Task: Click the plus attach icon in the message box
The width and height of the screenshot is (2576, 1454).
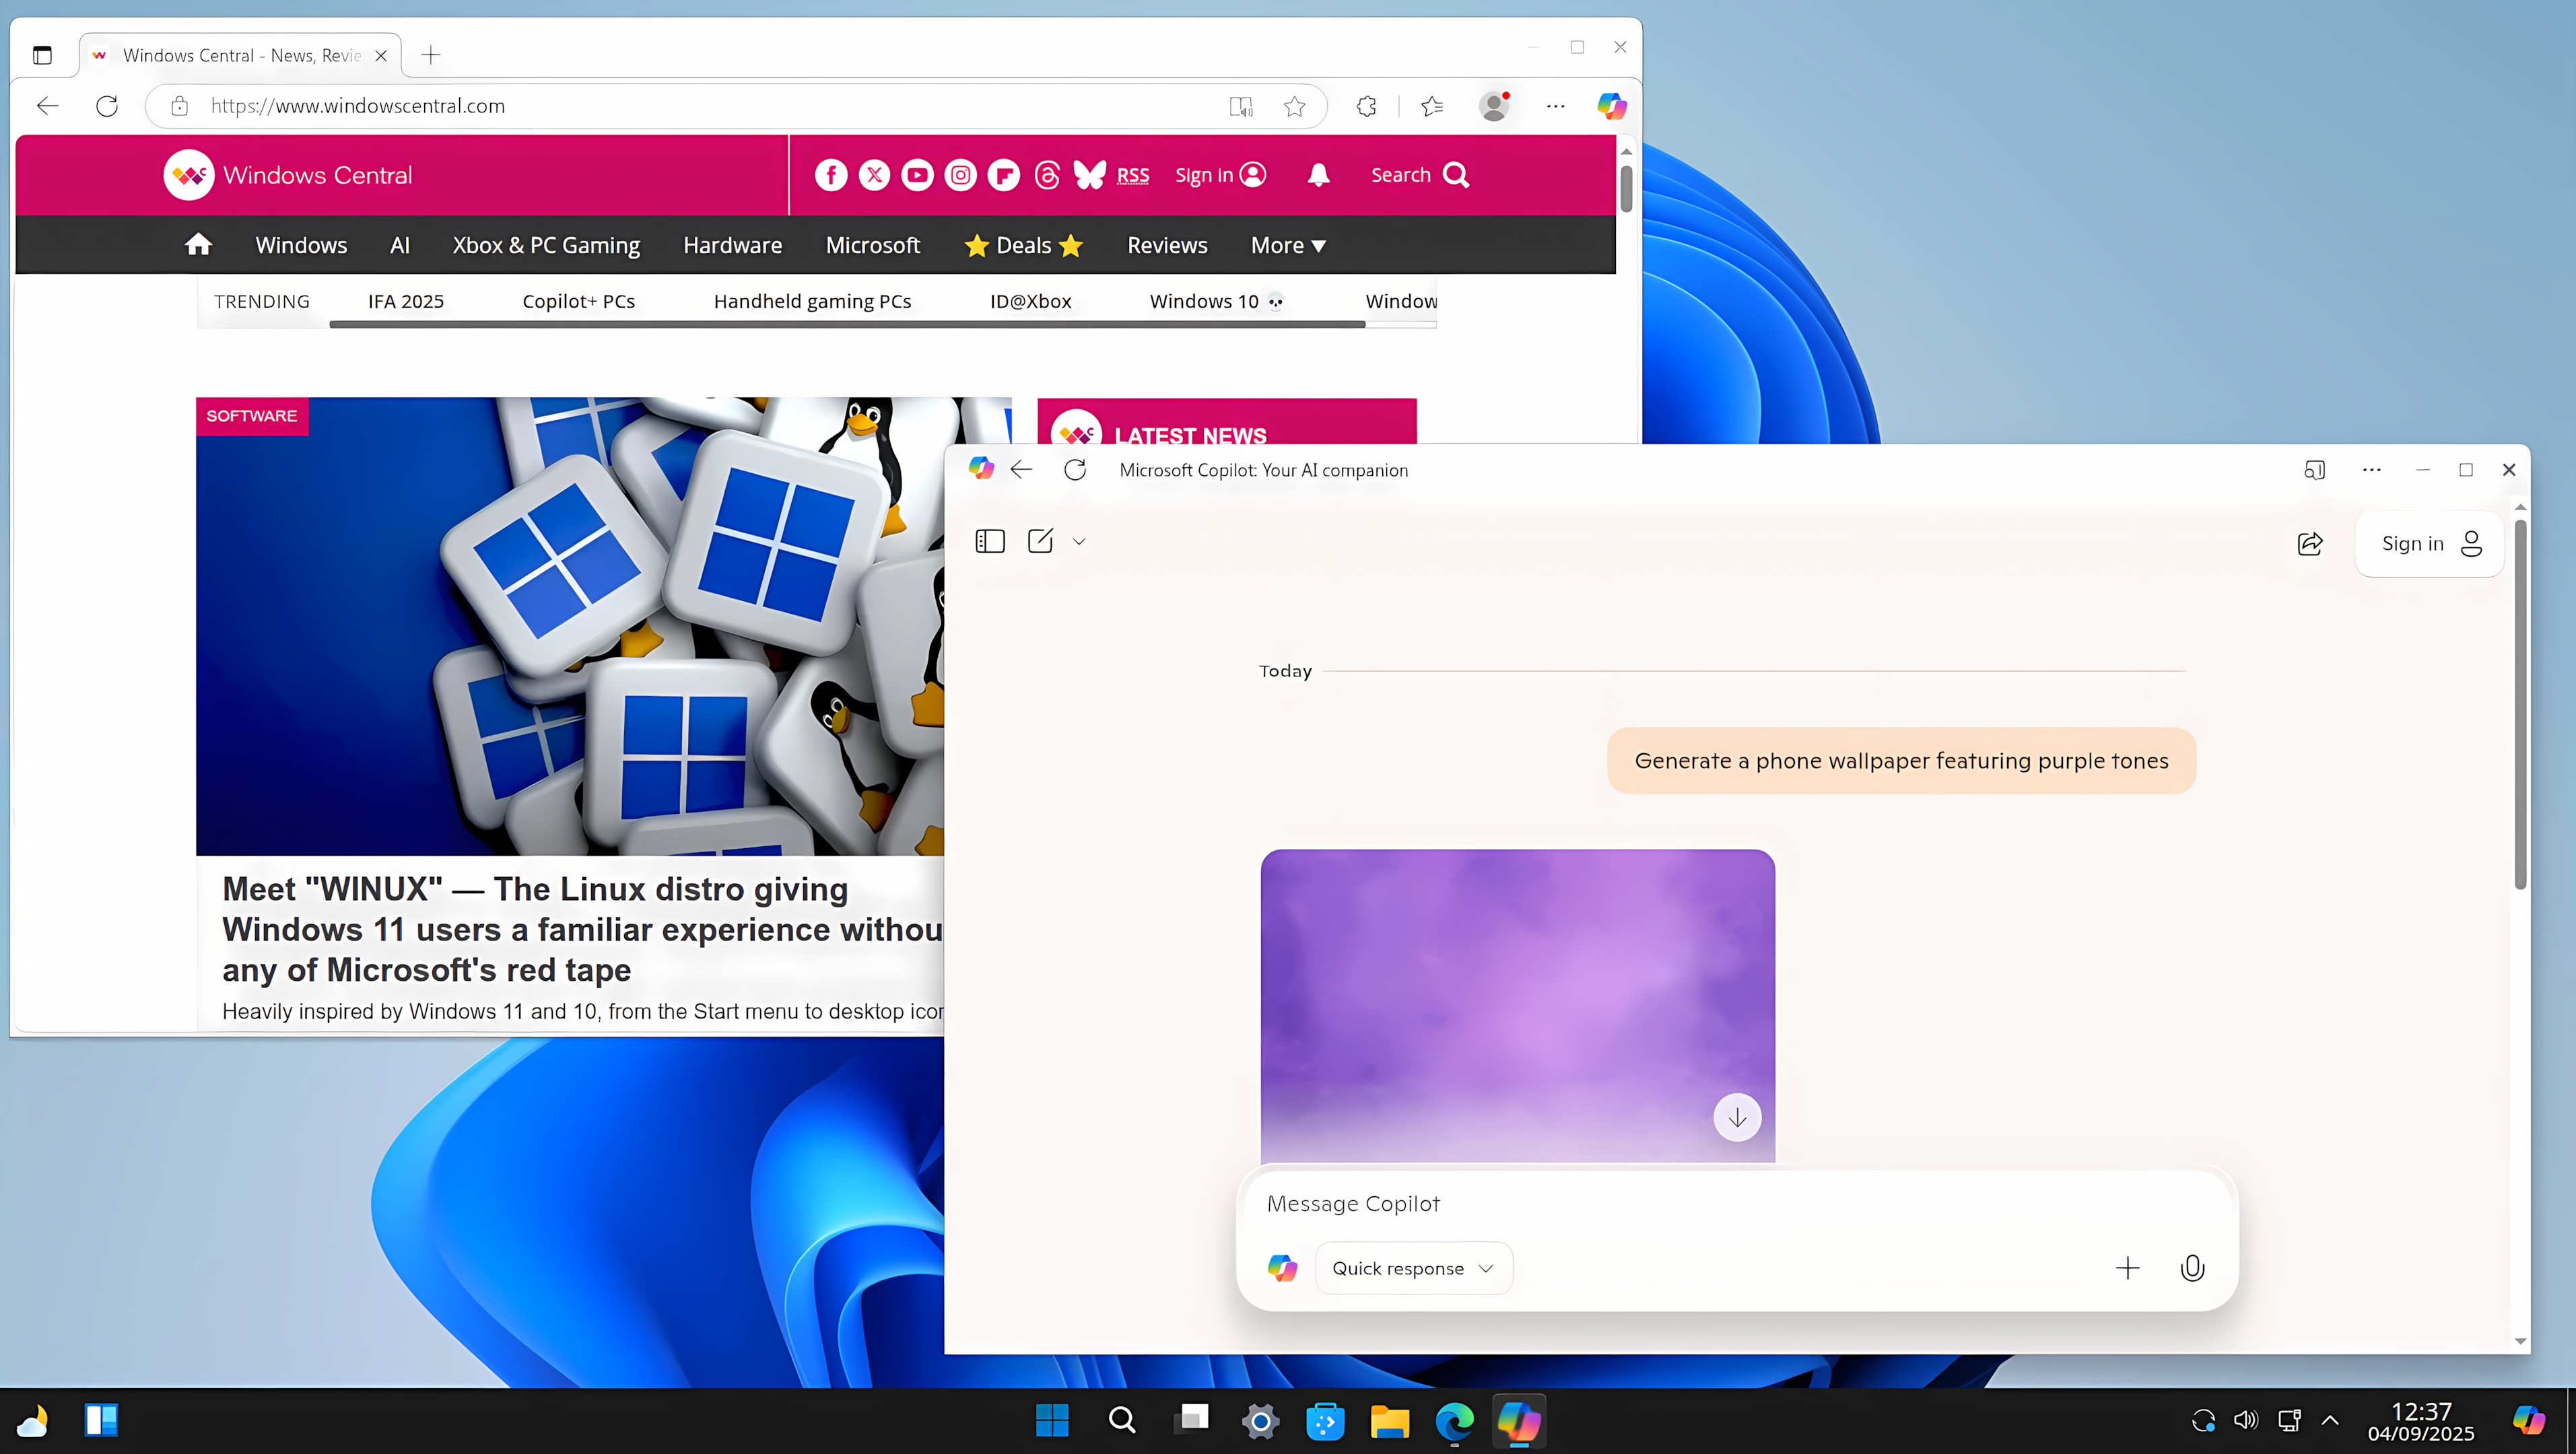Action: [2127, 1268]
